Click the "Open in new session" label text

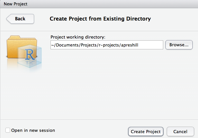33,130
